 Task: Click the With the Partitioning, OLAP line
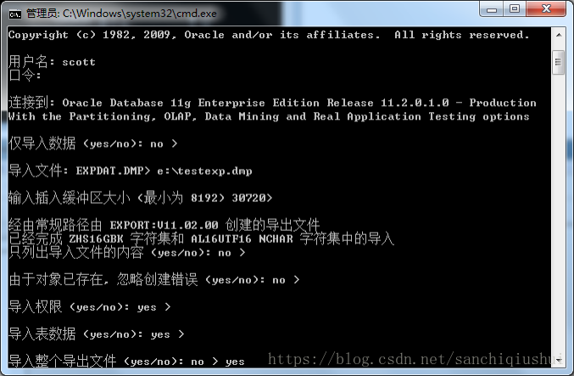(269, 117)
